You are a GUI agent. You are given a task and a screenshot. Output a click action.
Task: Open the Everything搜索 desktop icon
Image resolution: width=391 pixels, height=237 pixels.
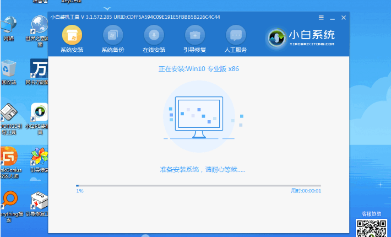tap(10, 207)
